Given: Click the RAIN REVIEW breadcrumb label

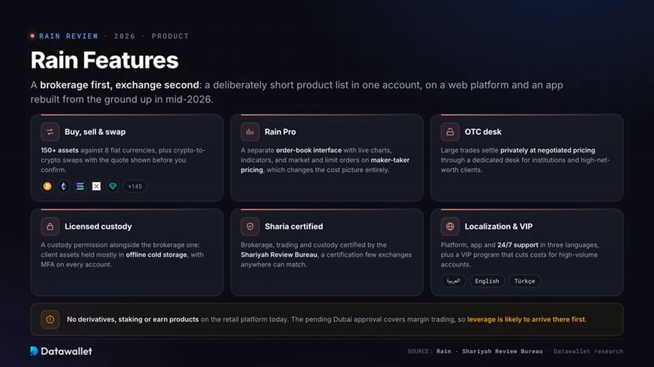Looking at the screenshot, I should coord(68,36).
